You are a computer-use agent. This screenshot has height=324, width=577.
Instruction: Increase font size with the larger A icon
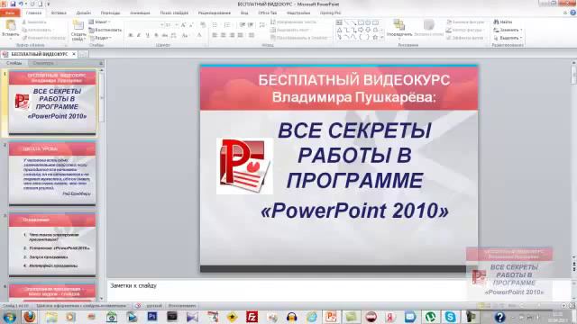coord(183,24)
